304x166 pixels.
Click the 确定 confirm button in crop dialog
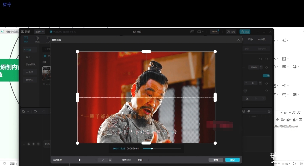[x=232, y=160]
